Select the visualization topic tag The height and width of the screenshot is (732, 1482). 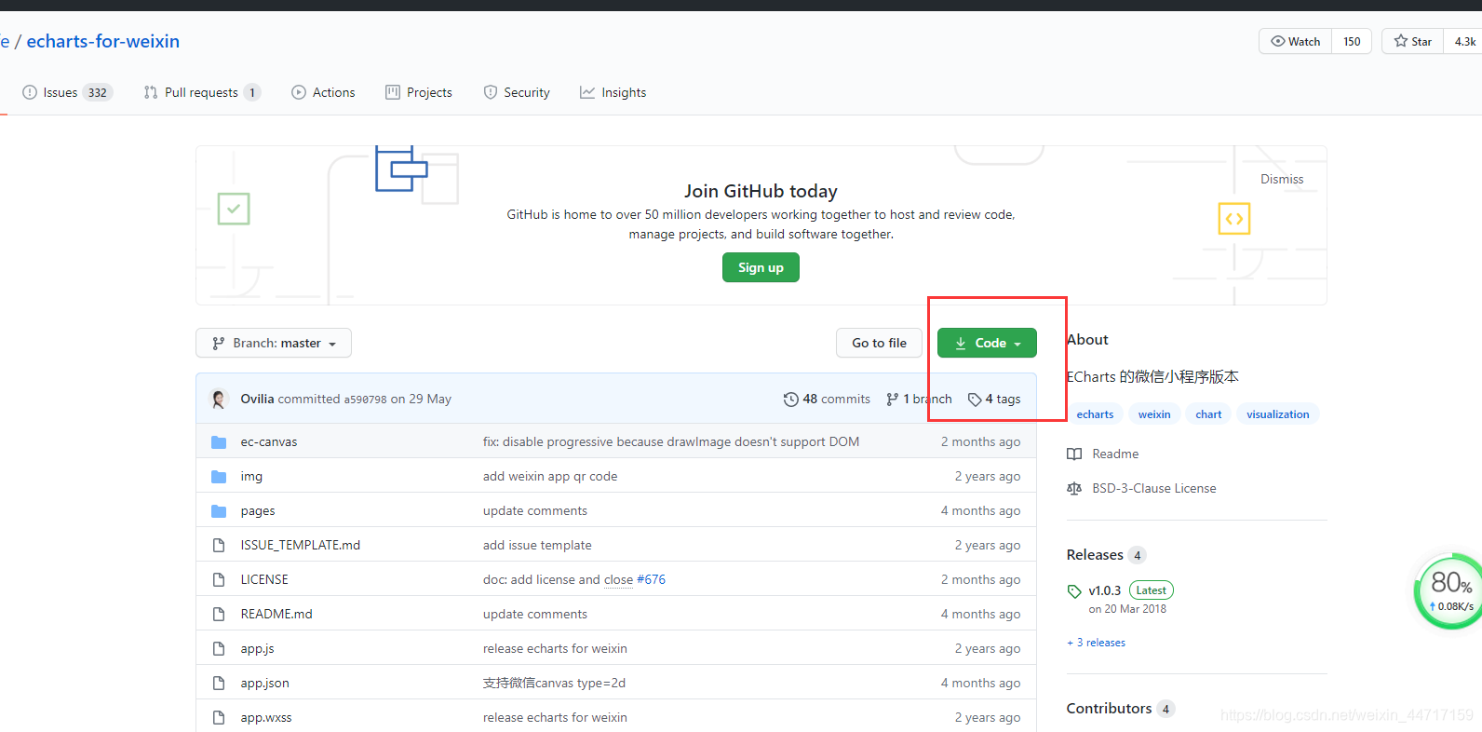[x=1277, y=414]
